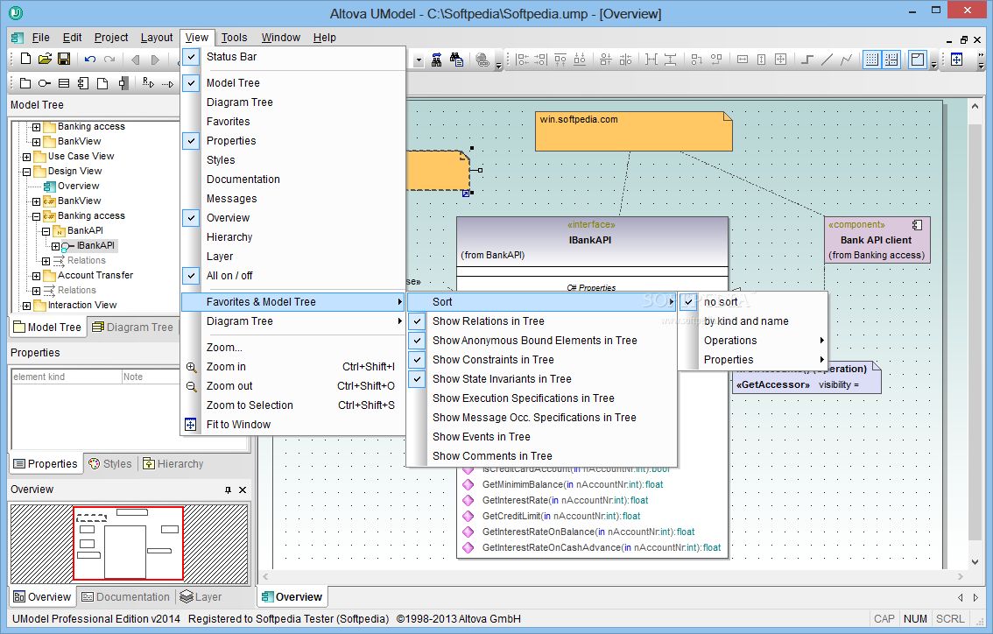Viewport: 993px width, 634px height.
Task: Click the Align top layout icon
Action: [x=560, y=60]
